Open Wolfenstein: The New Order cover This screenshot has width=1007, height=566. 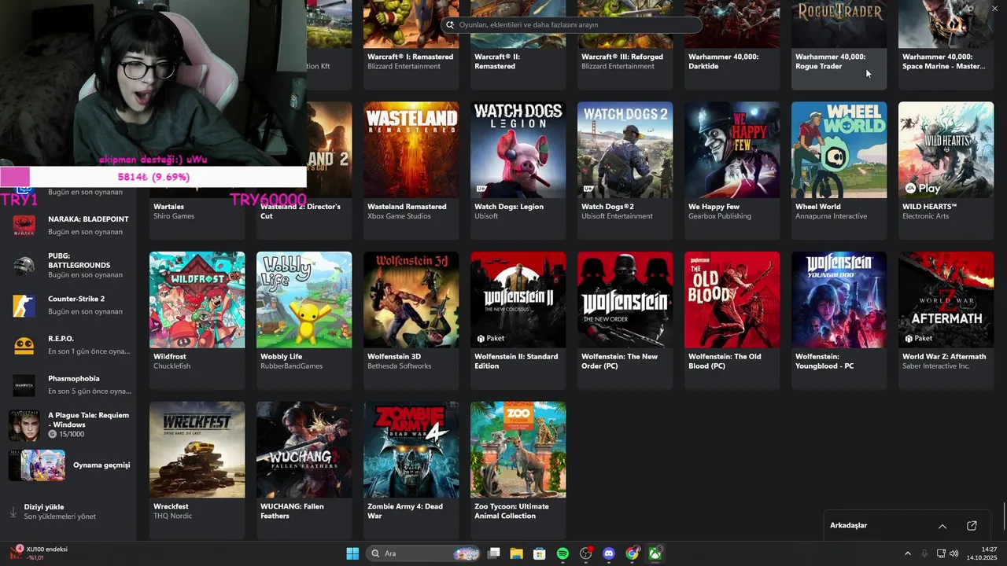tap(625, 300)
